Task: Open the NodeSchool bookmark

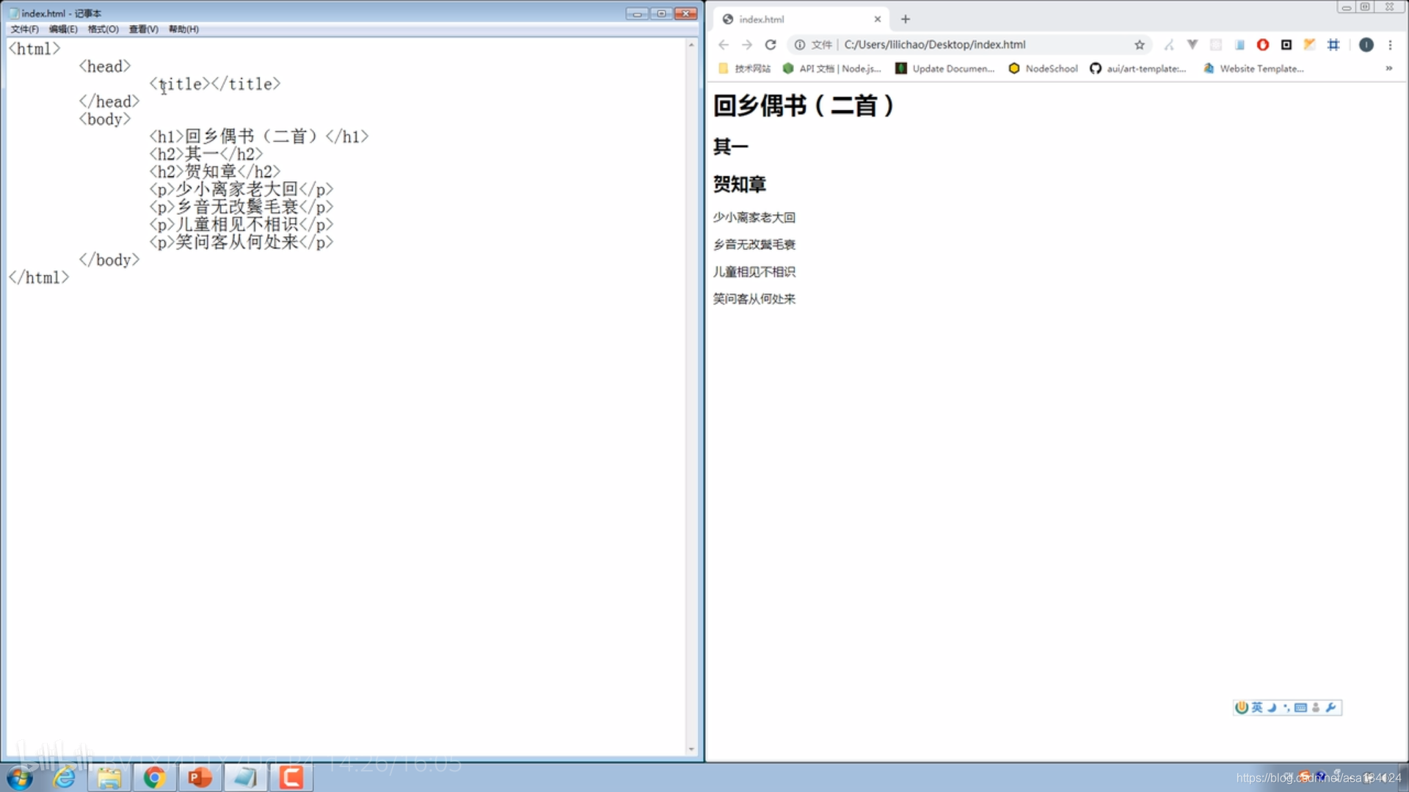Action: coord(1044,68)
